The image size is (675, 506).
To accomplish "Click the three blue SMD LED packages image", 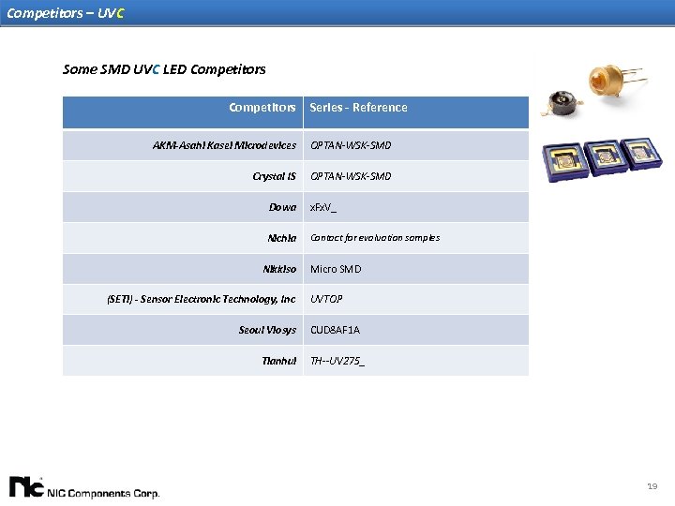I will [602, 159].
